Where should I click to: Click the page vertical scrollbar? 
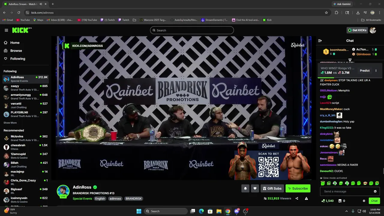click(x=383, y=172)
